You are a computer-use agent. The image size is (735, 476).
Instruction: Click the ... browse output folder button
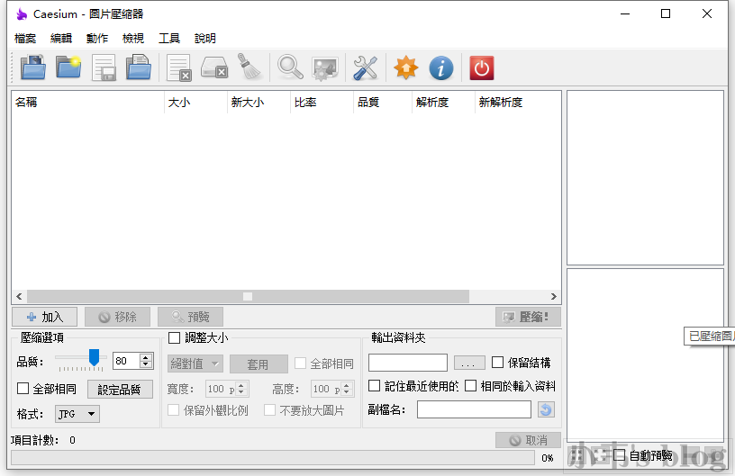click(469, 363)
